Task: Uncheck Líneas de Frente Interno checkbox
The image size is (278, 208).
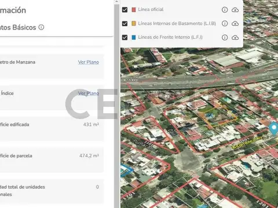Action: click(125, 38)
